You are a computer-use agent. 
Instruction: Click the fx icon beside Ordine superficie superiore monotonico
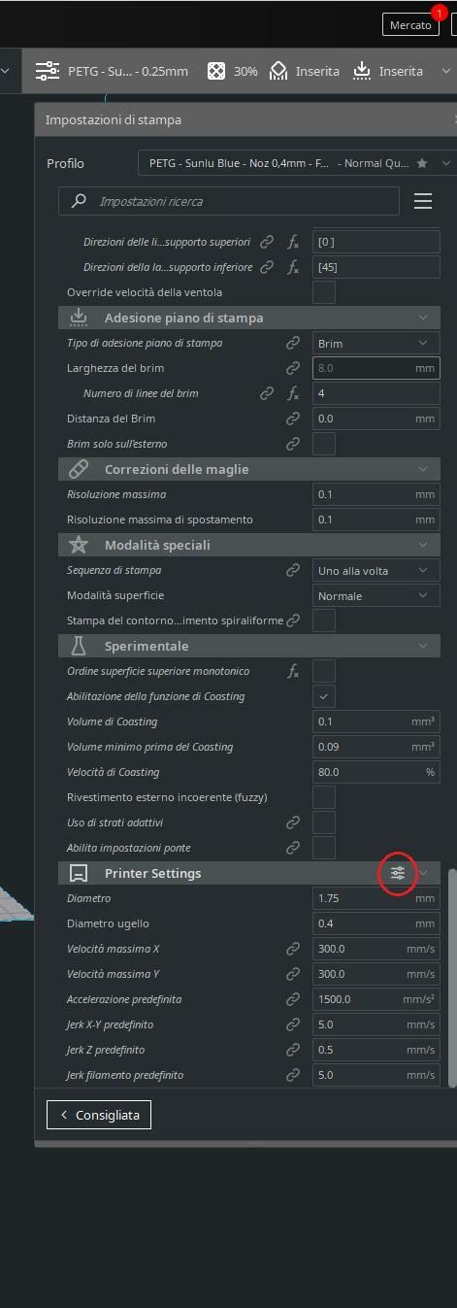(293, 671)
